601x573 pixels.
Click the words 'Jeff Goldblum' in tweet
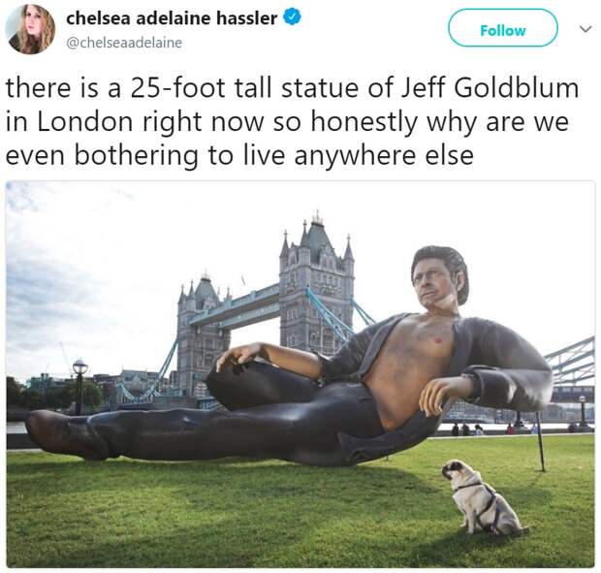tap(490, 88)
